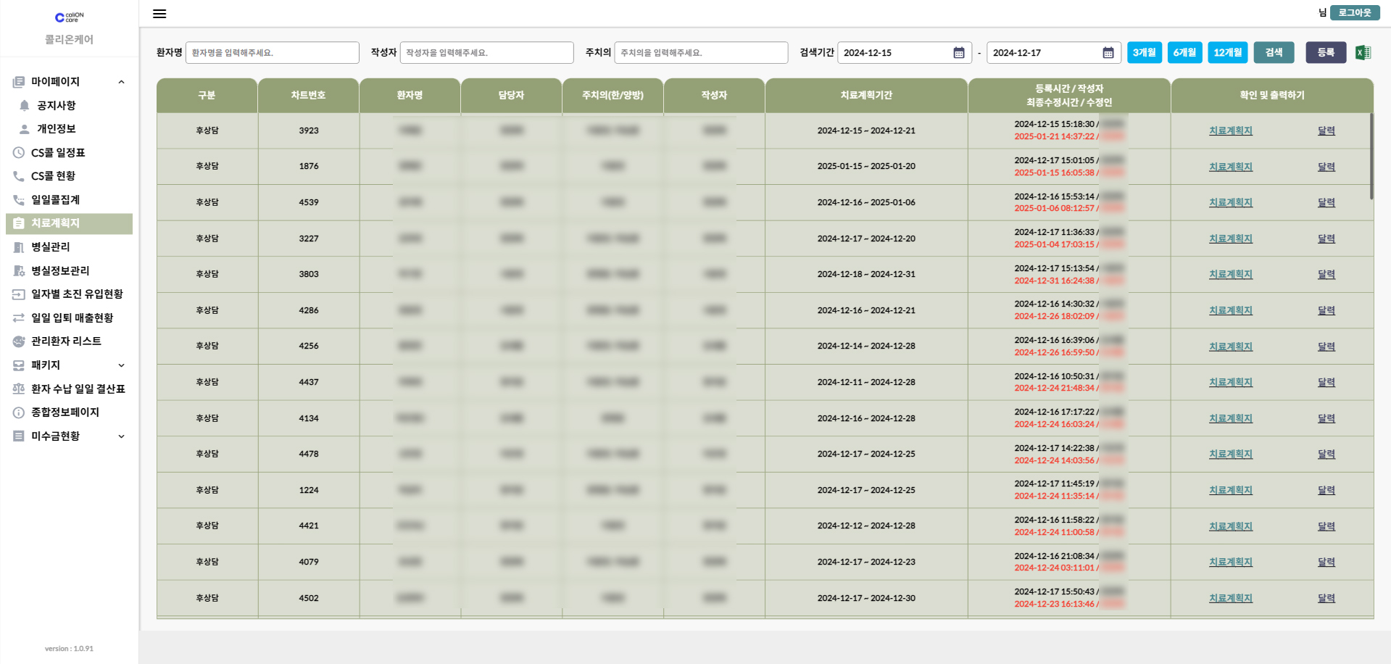Select 종합정보페이지 from sidebar

(x=65, y=412)
